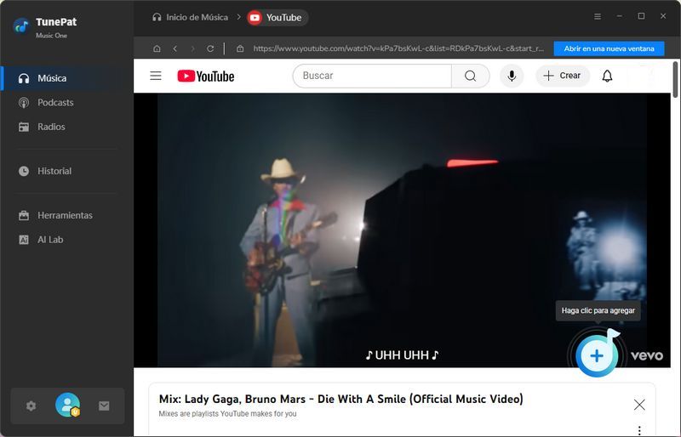Go forward with the forward arrow
This screenshot has height=437, width=681.
coord(192,48)
